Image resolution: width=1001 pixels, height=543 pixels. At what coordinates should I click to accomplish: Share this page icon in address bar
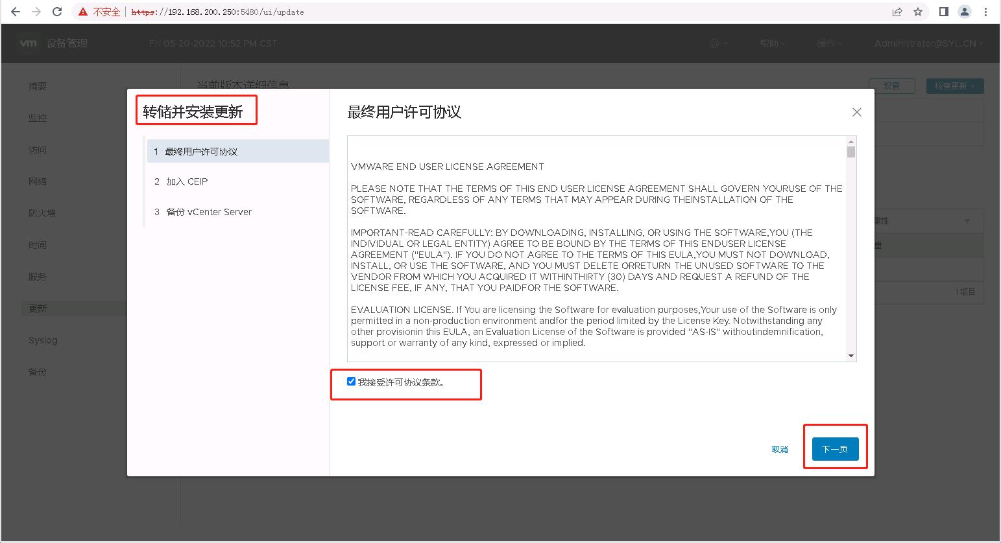tap(897, 12)
